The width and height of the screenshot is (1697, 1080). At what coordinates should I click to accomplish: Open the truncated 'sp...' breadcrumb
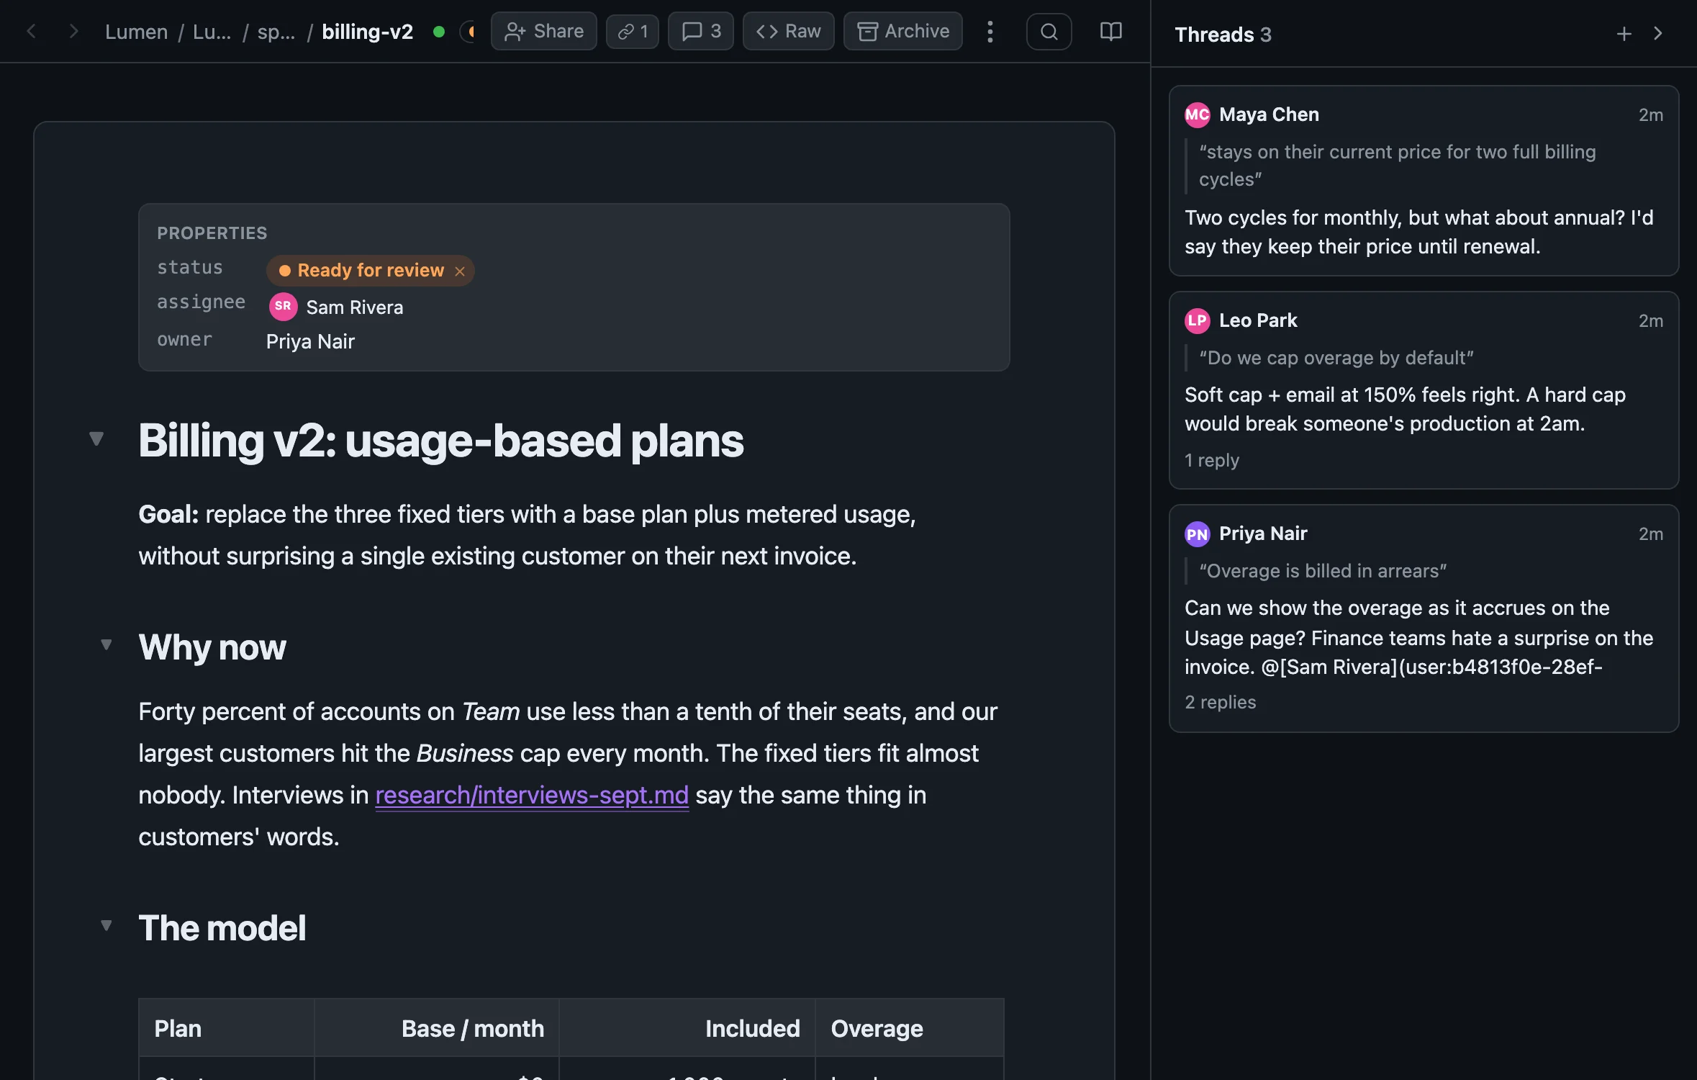(276, 32)
